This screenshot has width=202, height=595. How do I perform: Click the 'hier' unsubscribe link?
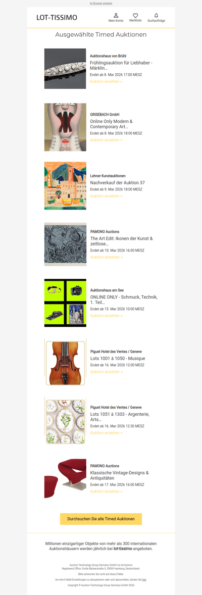point(144,580)
